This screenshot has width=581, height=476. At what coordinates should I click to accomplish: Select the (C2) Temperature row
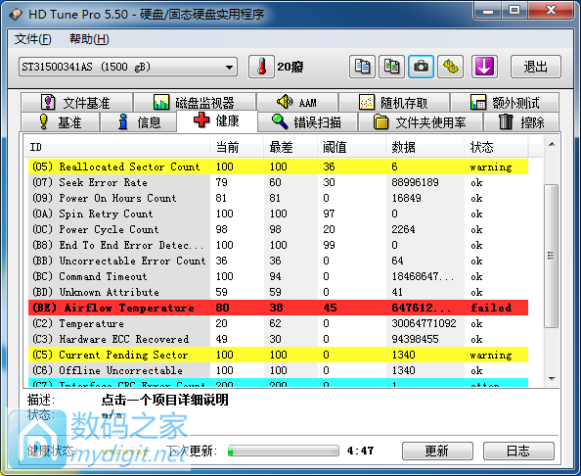[x=278, y=323]
